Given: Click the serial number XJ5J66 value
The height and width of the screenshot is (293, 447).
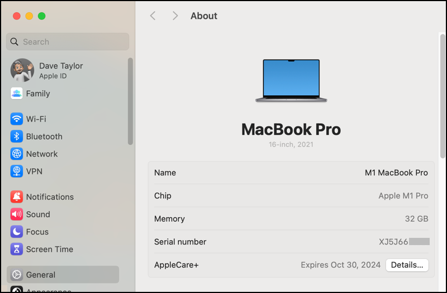Looking at the screenshot, I should tap(393, 242).
